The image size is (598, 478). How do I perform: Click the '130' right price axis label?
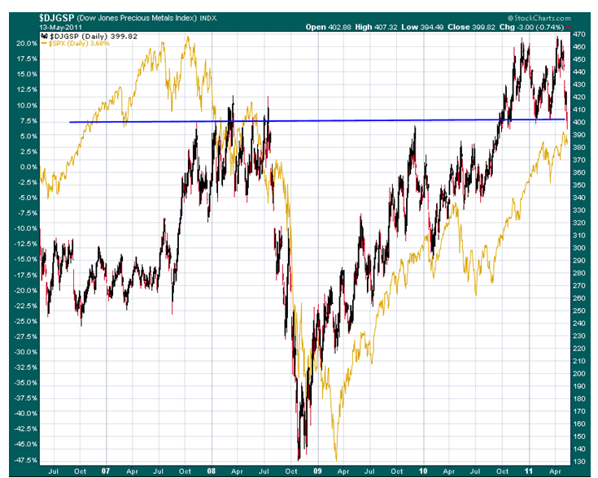(578, 462)
